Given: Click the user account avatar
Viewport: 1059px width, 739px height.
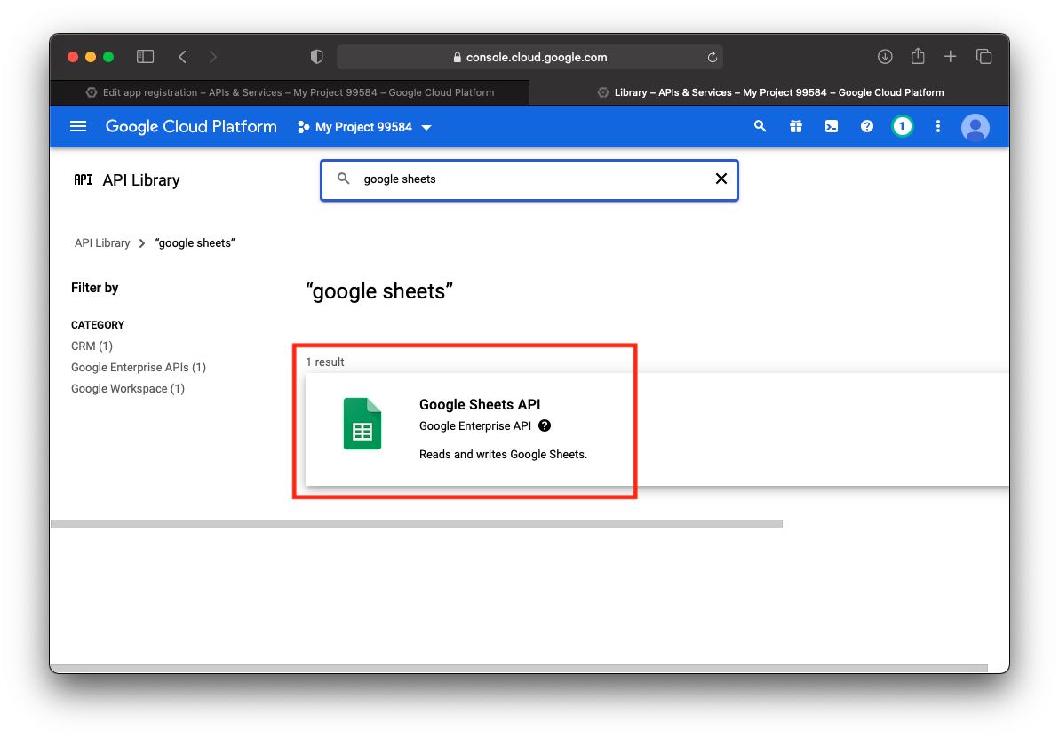Looking at the screenshot, I should [975, 127].
